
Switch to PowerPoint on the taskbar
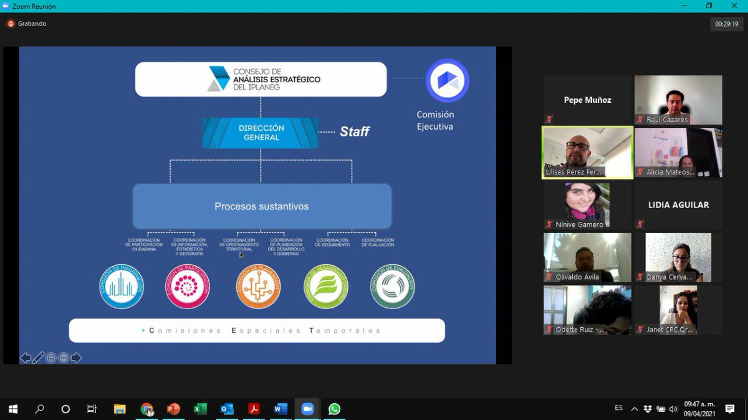pyautogui.click(x=173, y=409)
